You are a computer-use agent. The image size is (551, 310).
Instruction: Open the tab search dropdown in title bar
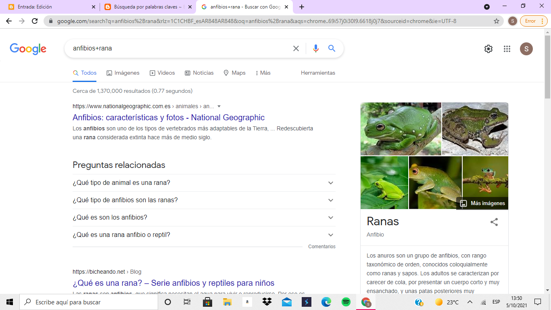click(x=487, y=7)
